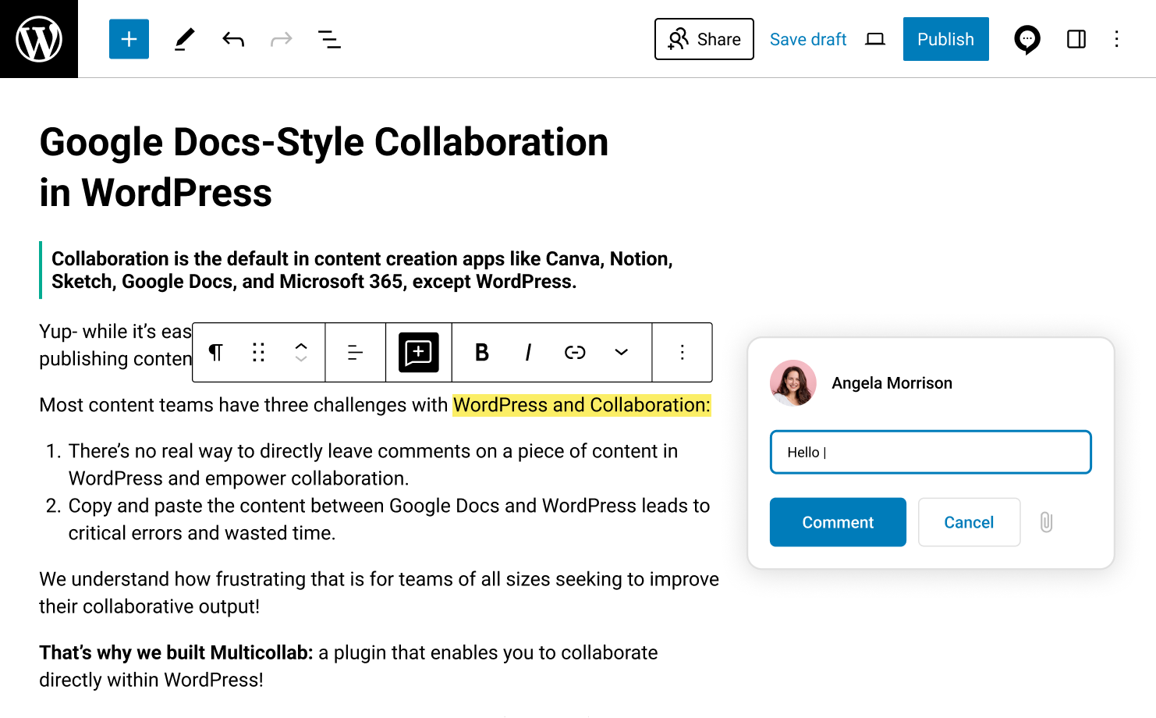Open the text alignment icon
The image size is (1156, 718).
point(355,353)
